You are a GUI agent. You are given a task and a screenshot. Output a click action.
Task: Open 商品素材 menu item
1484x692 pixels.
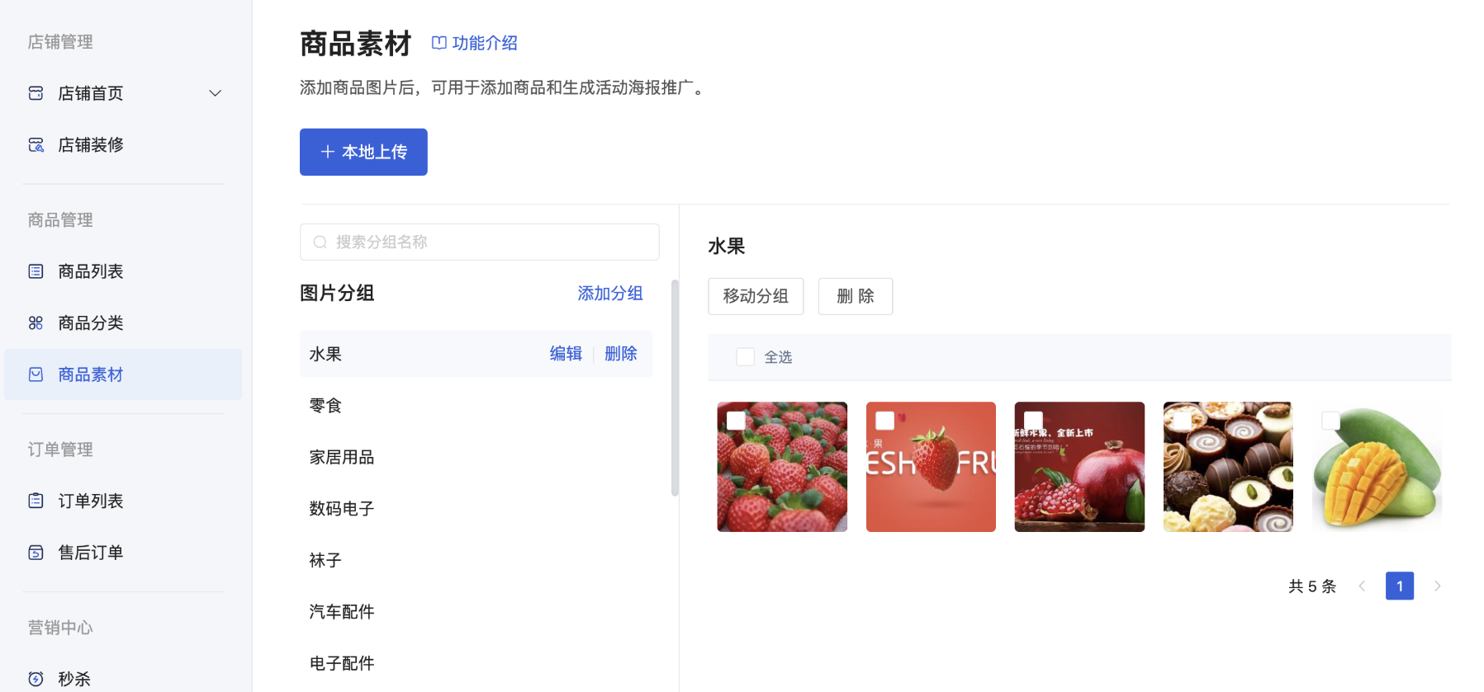[x=123, y=374]
